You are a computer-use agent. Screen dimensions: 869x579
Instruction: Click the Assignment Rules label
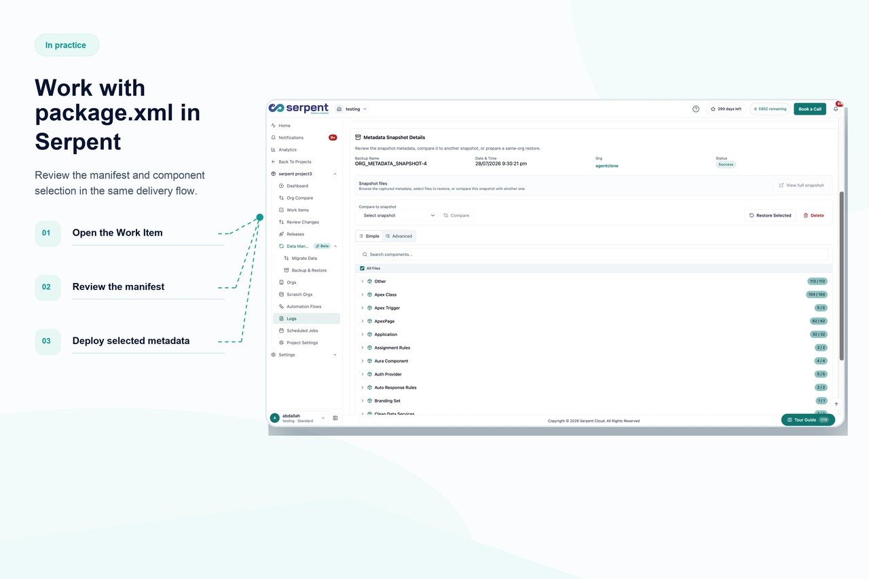click(x=392, y=348)
